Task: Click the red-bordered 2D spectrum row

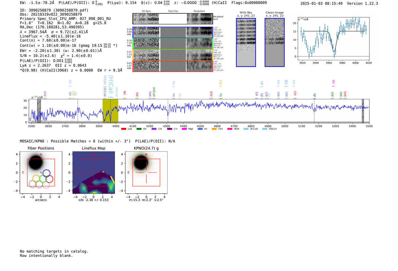Action: (173, 66)
